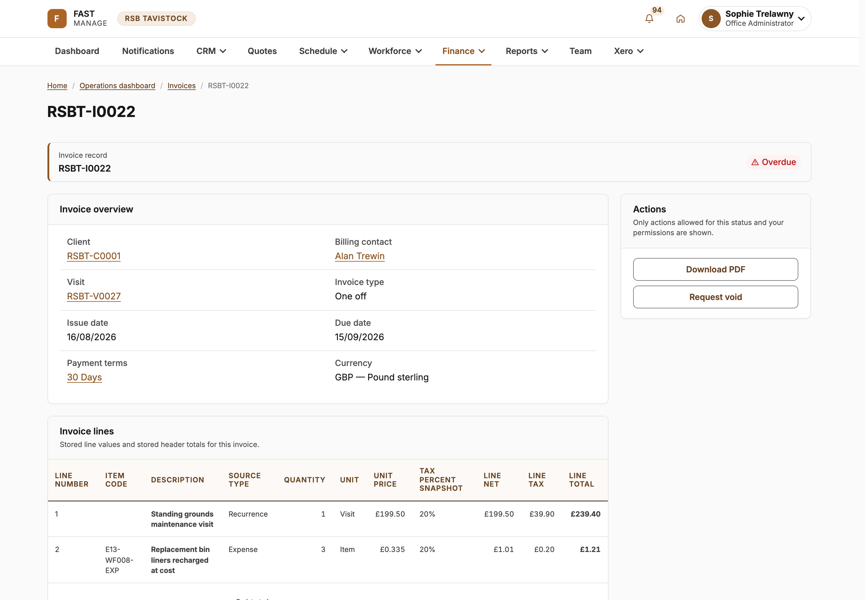Open client RSBT-C0001 link

(x=94, y=256)
